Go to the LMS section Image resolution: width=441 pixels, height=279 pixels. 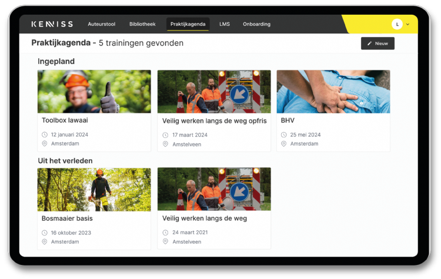point(225,24)
